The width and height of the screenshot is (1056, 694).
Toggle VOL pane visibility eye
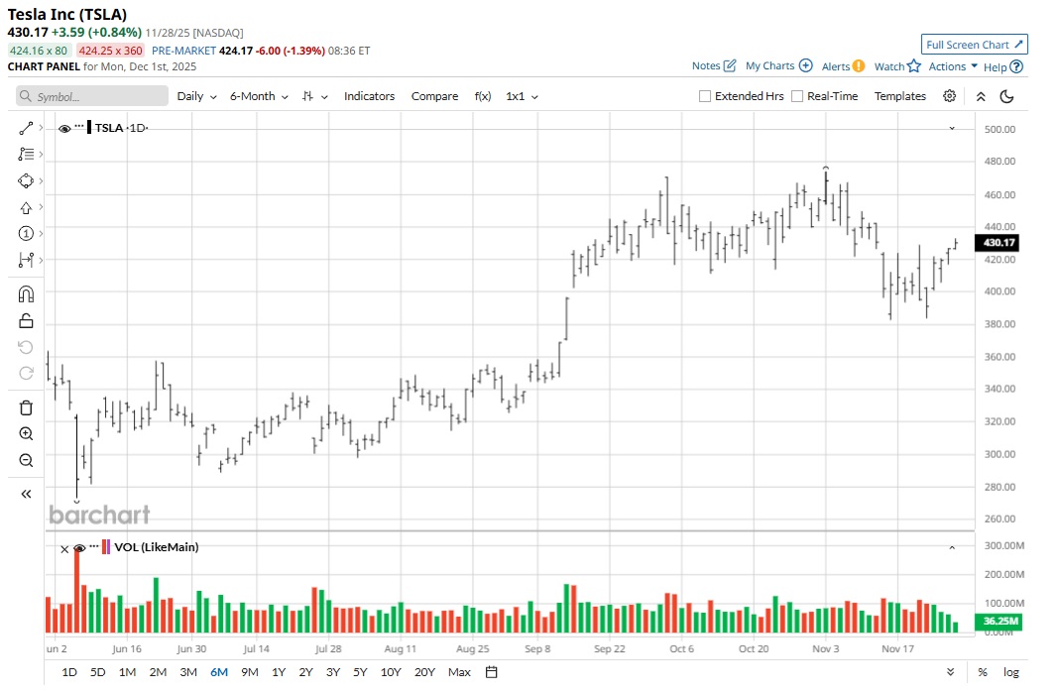pyautogui.click(x=79, y=548)
